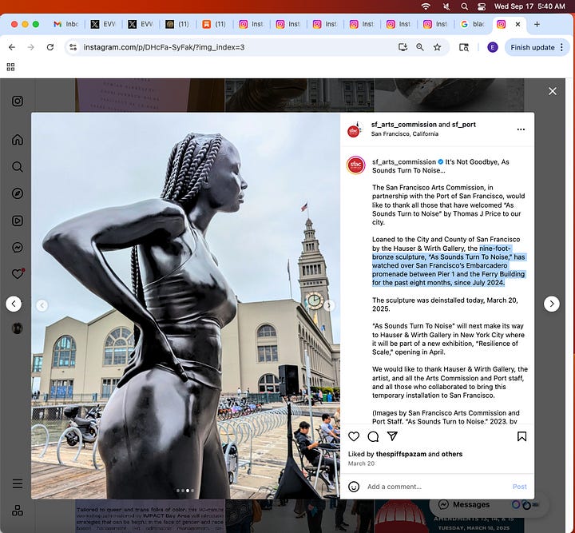Share the post with paper plane icon
This screenshot has width=575, height=533.
click(392, 436)
